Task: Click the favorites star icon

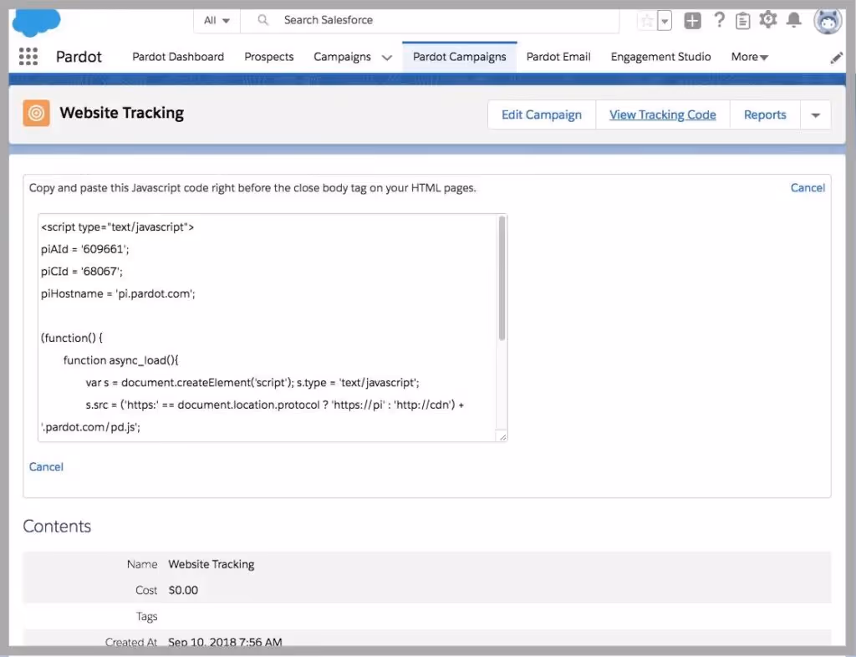Action: [x=647, y=21]
